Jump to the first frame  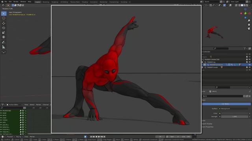(x=91, y=137)
